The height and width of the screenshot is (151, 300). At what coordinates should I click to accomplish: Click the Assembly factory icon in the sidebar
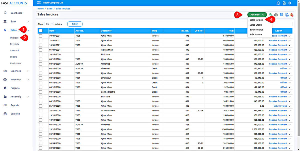coord(5,96)
